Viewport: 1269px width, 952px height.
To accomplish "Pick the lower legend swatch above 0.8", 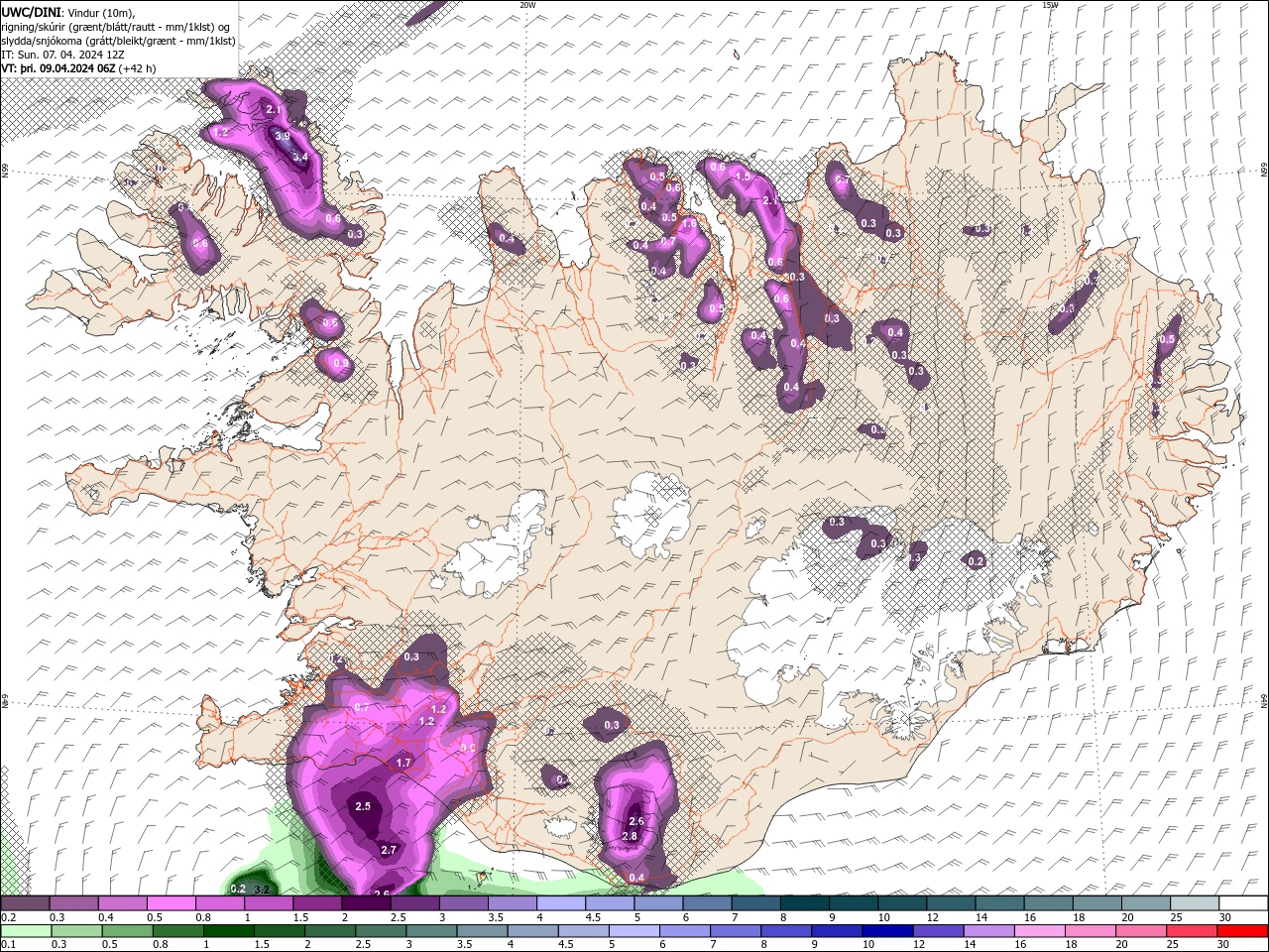I will click(x=177, y=931).
